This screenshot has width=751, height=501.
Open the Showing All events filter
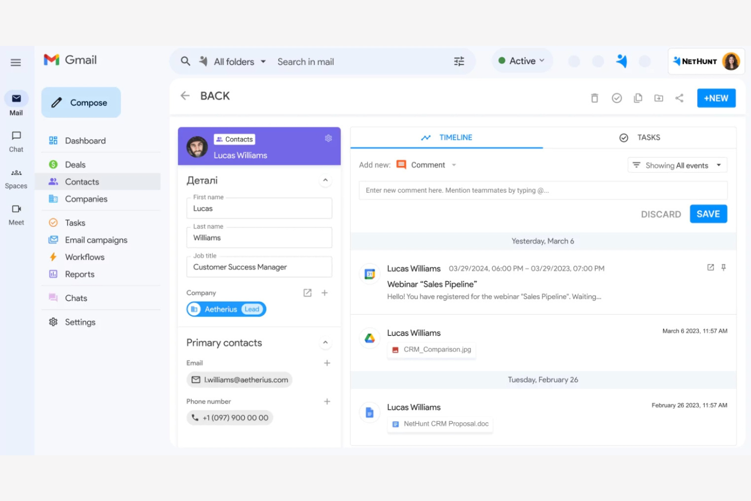click(677, 165)
